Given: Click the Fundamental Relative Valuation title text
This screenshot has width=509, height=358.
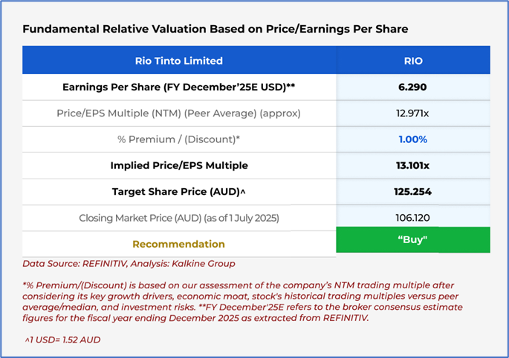Looking at the screenshot, I should [215, 30].
